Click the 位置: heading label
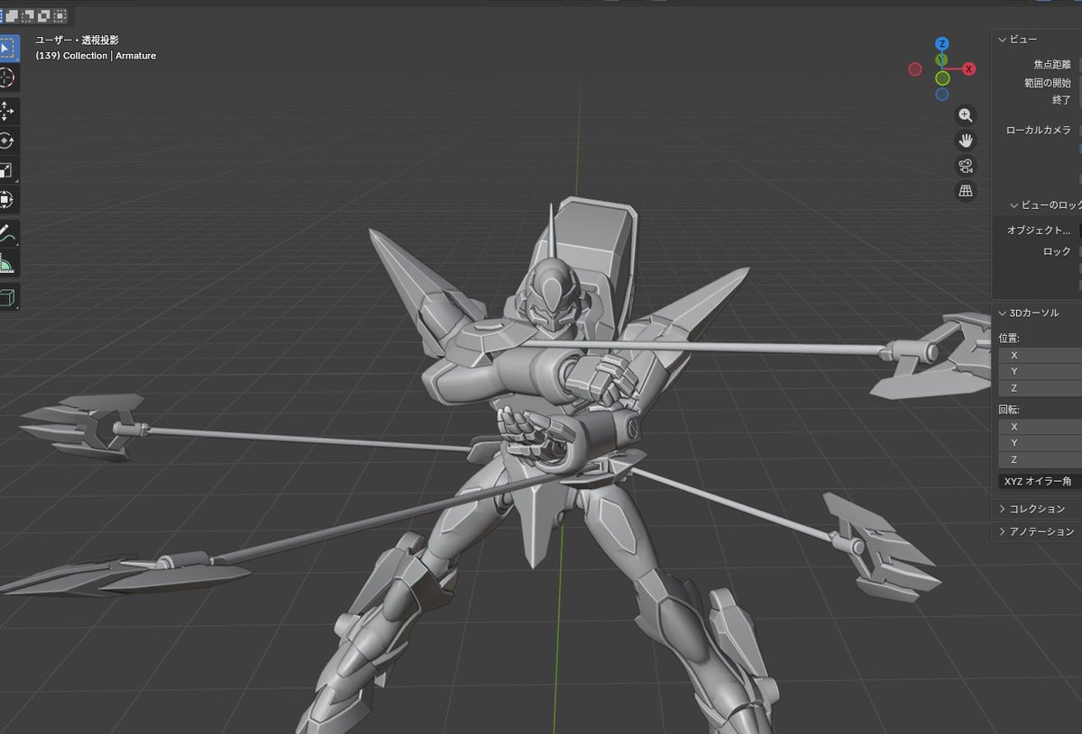This screenshot has width=1082, height=734. pos(1009,338)
